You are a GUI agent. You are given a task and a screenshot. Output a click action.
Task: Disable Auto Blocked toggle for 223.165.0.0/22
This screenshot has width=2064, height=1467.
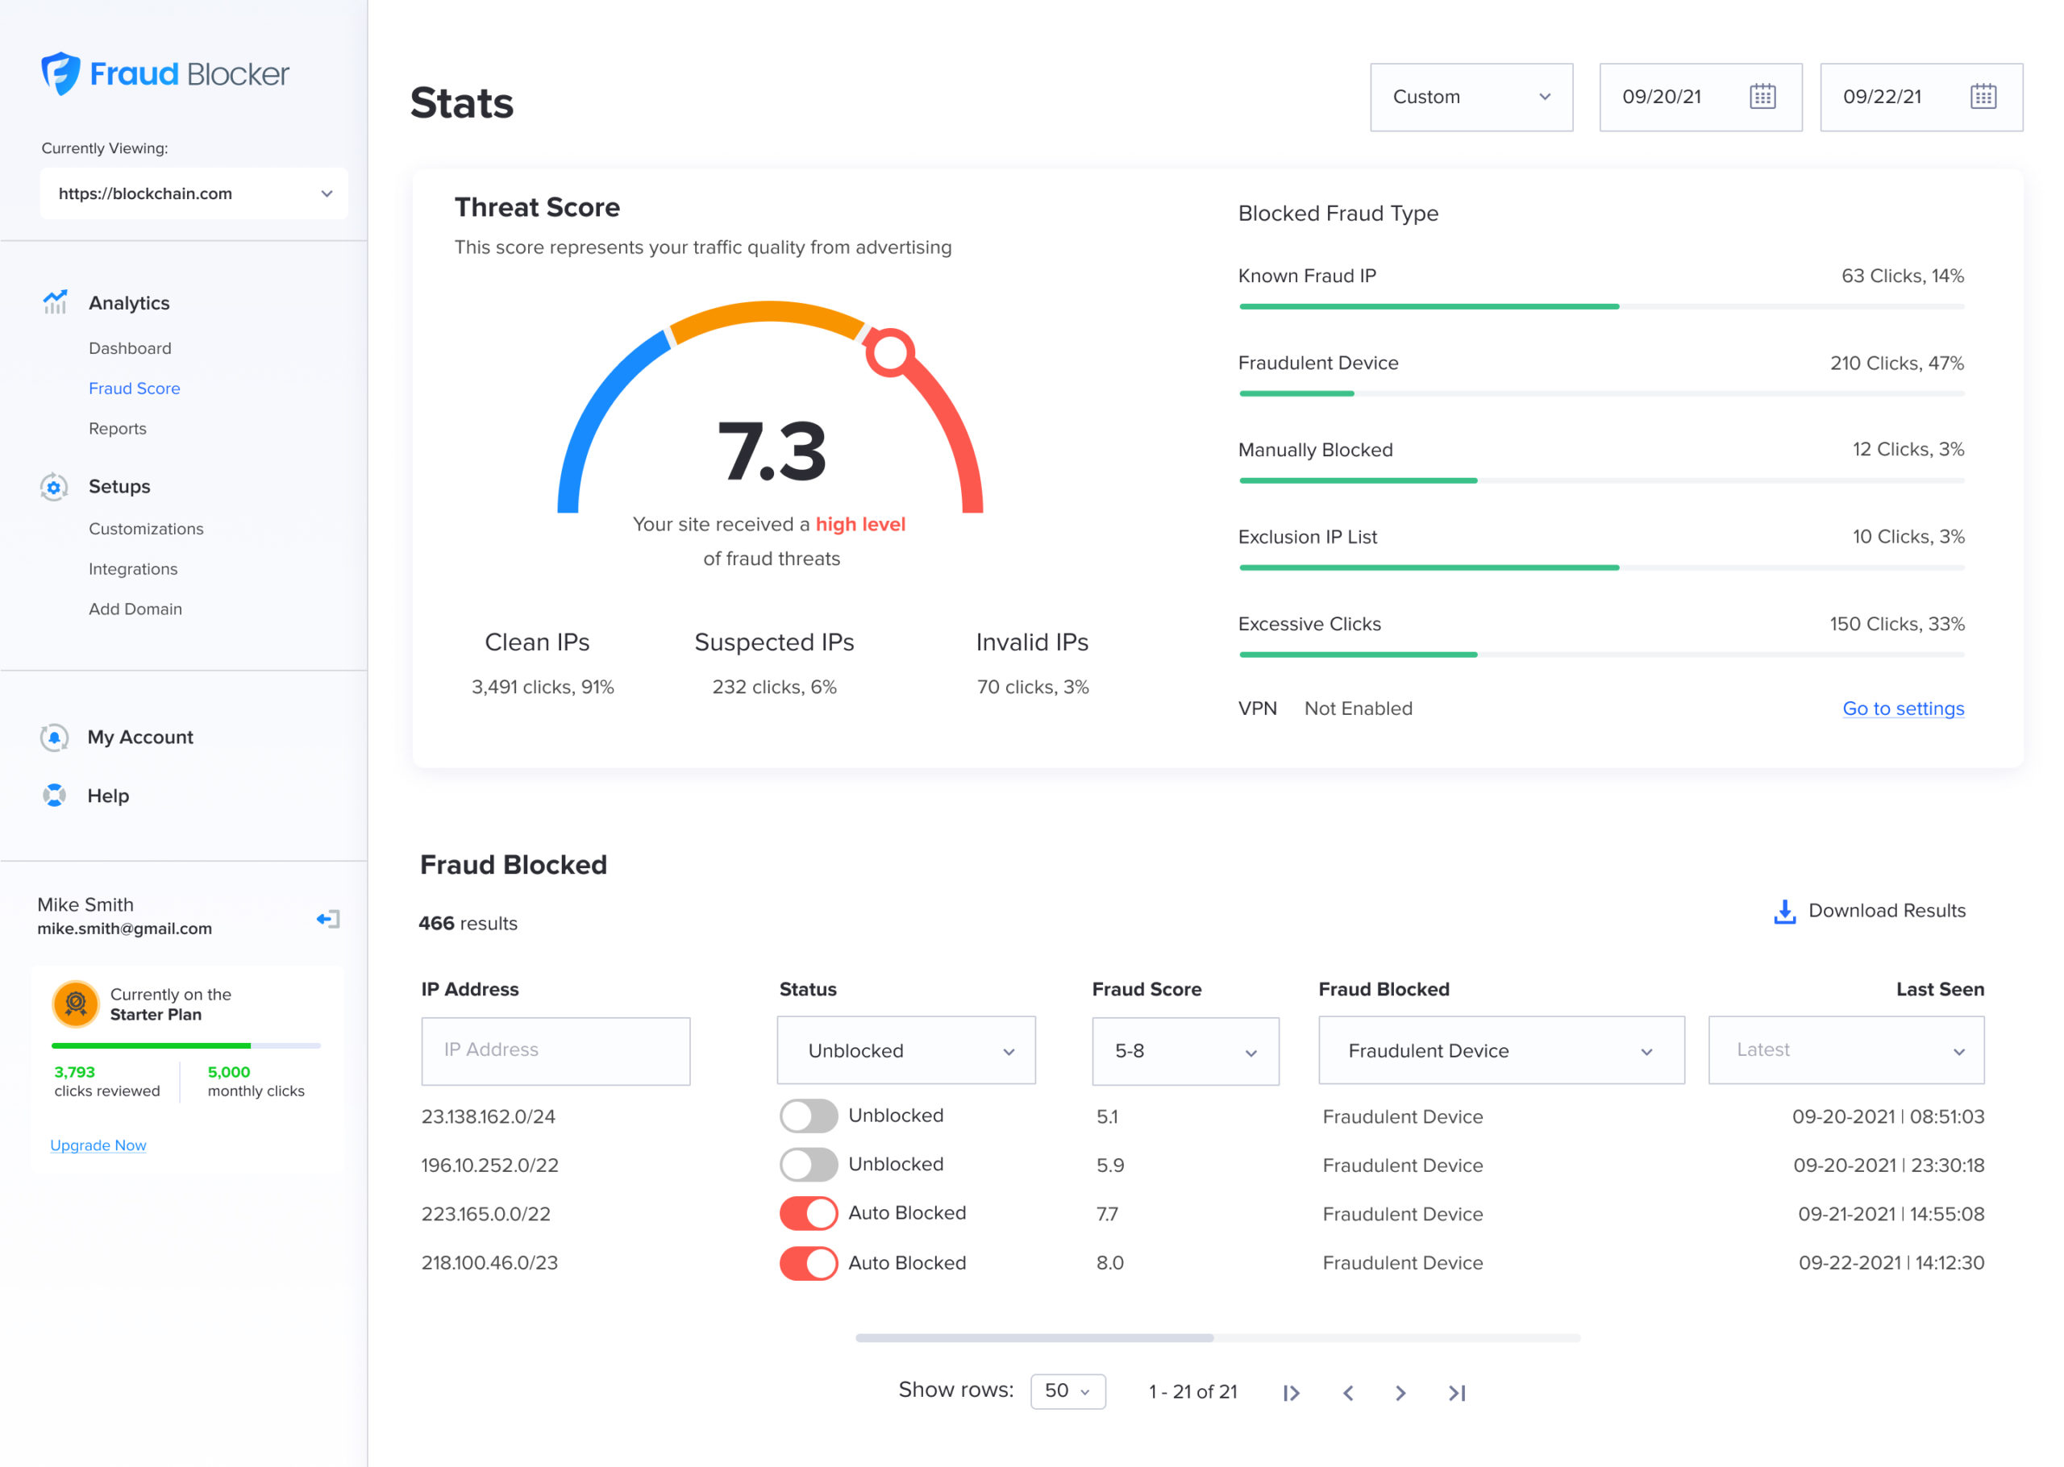point(809,1213)
